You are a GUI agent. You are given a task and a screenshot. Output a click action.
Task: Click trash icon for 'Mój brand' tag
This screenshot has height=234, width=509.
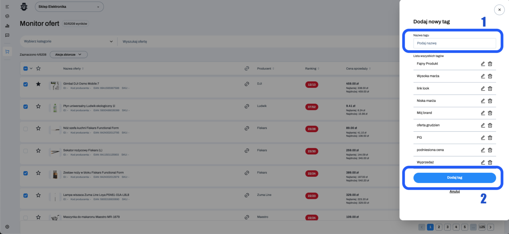pos(490,113)
